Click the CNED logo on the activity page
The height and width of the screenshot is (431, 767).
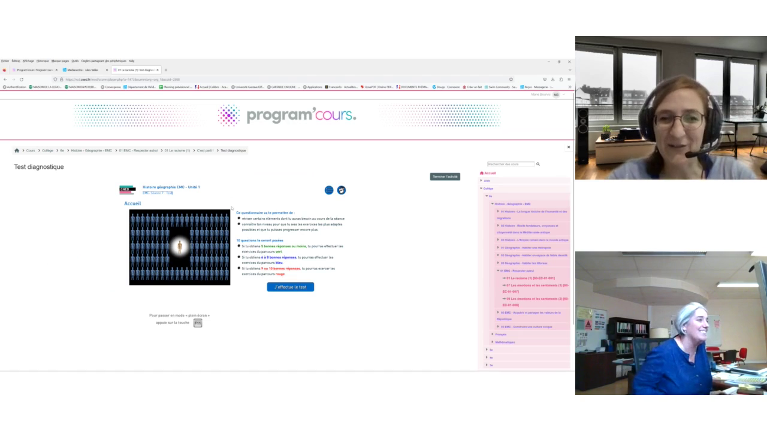(x=126, y=189)
